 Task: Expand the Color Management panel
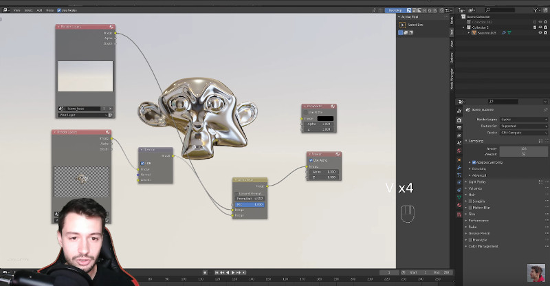483,246
